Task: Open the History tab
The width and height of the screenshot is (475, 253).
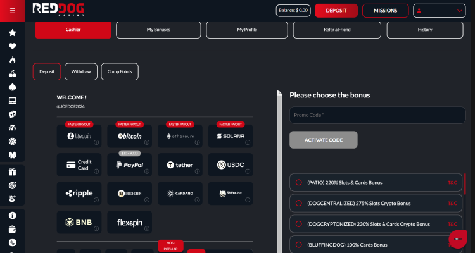Action: tap(425, 30)
